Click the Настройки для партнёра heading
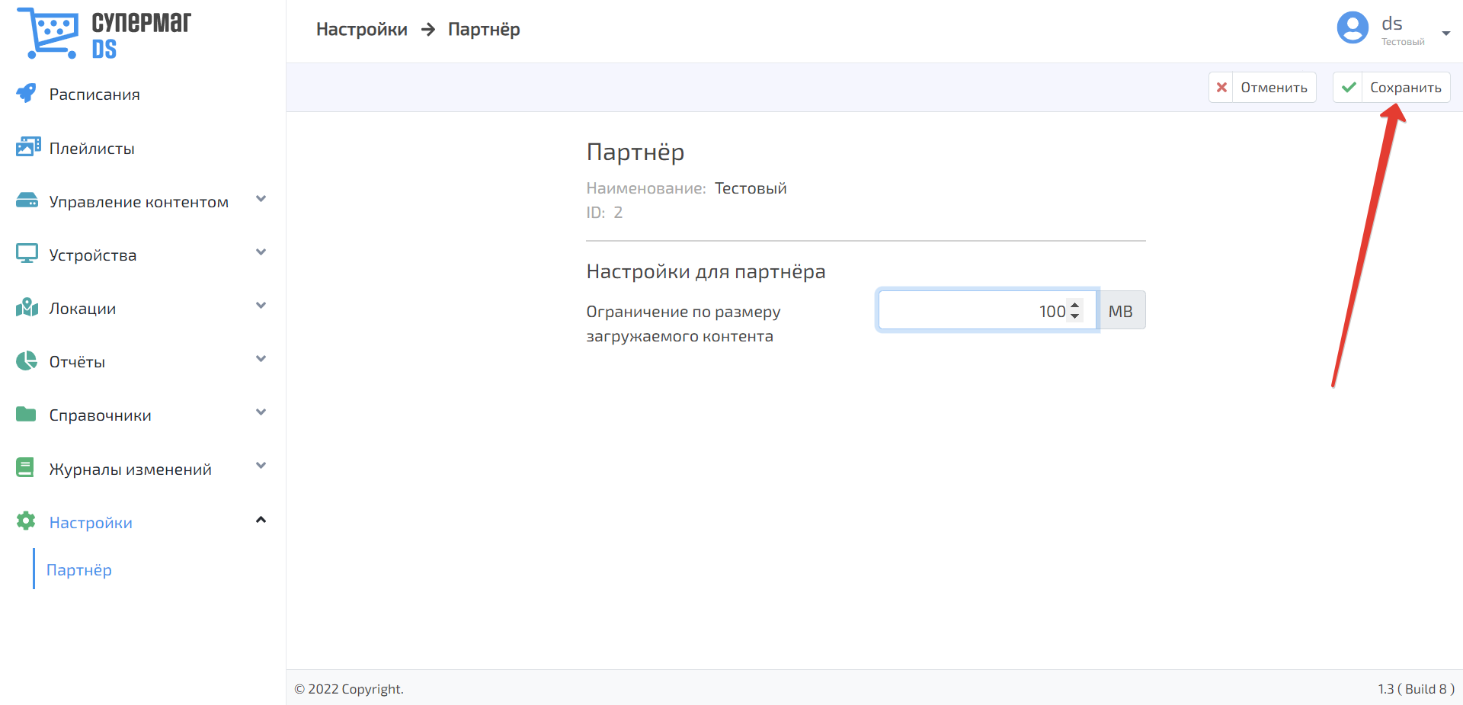This screenshot has width=1463, height=705. (706, 272)
